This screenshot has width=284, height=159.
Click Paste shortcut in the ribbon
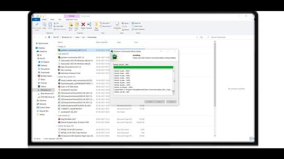pos(60,30)
